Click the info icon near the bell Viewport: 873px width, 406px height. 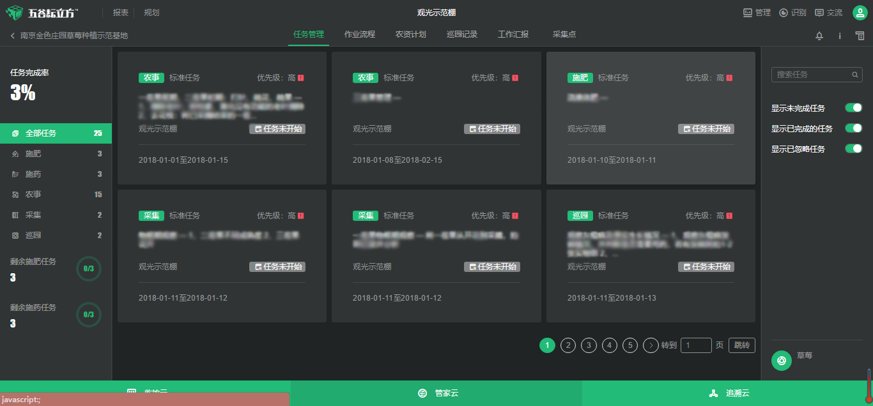tap(840, 36)
